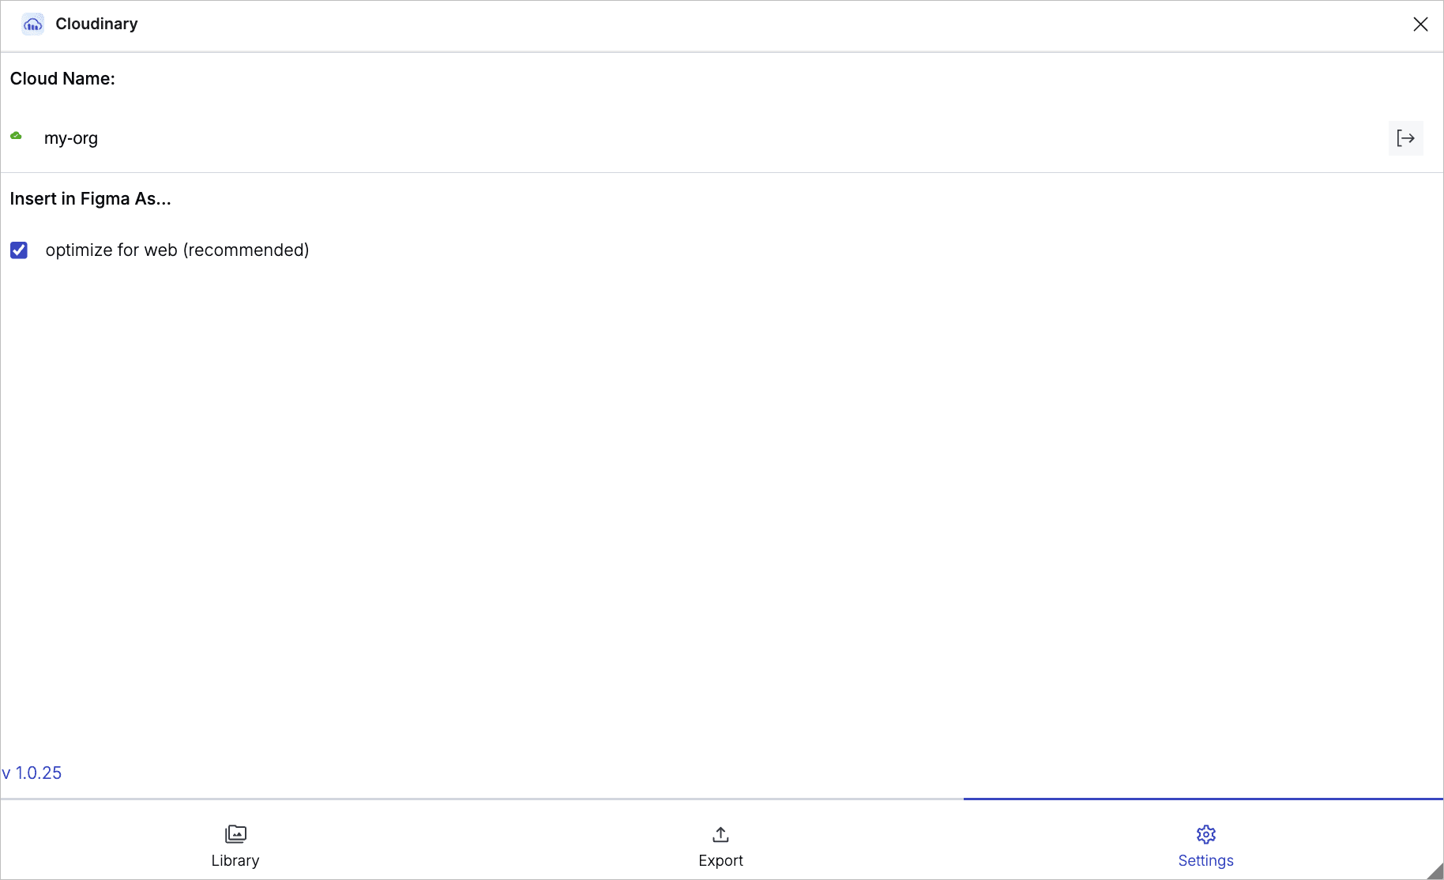1444x880 pixels.
Task: Close the Cloudinary plugin window
Action: (x=1420, y=24)
